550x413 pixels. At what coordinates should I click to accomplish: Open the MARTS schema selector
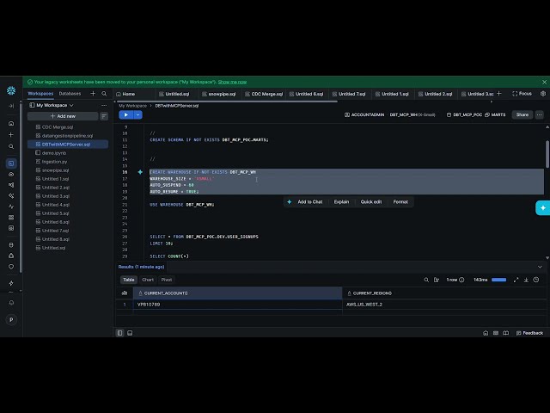pyautogui.click(x=495, y=114)
